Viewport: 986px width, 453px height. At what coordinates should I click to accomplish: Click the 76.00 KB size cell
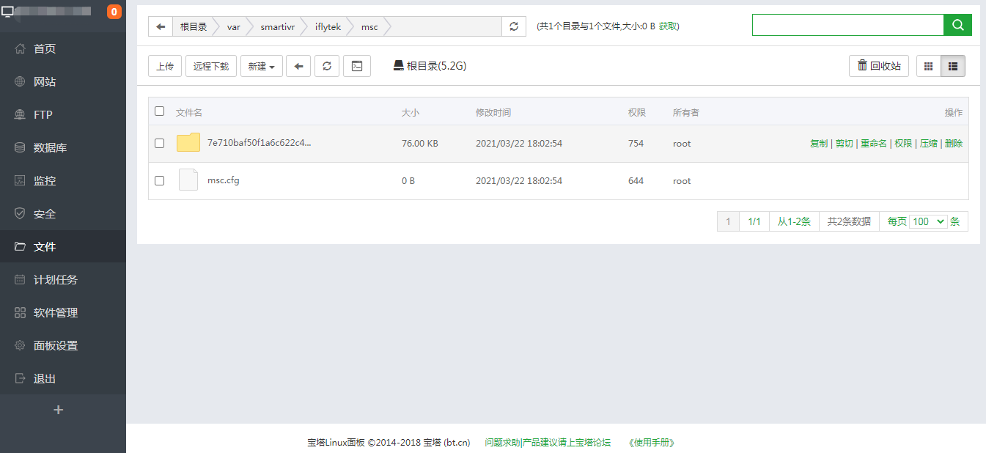coord(420,144)
